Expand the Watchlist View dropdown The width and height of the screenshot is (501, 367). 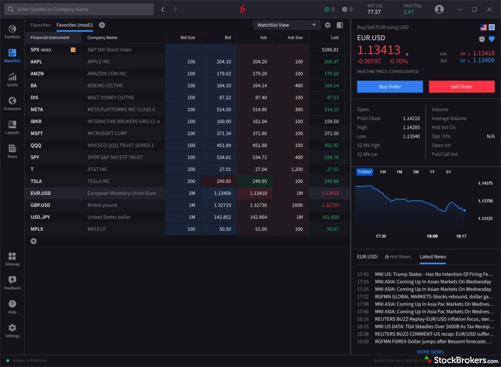pos(286,25)
